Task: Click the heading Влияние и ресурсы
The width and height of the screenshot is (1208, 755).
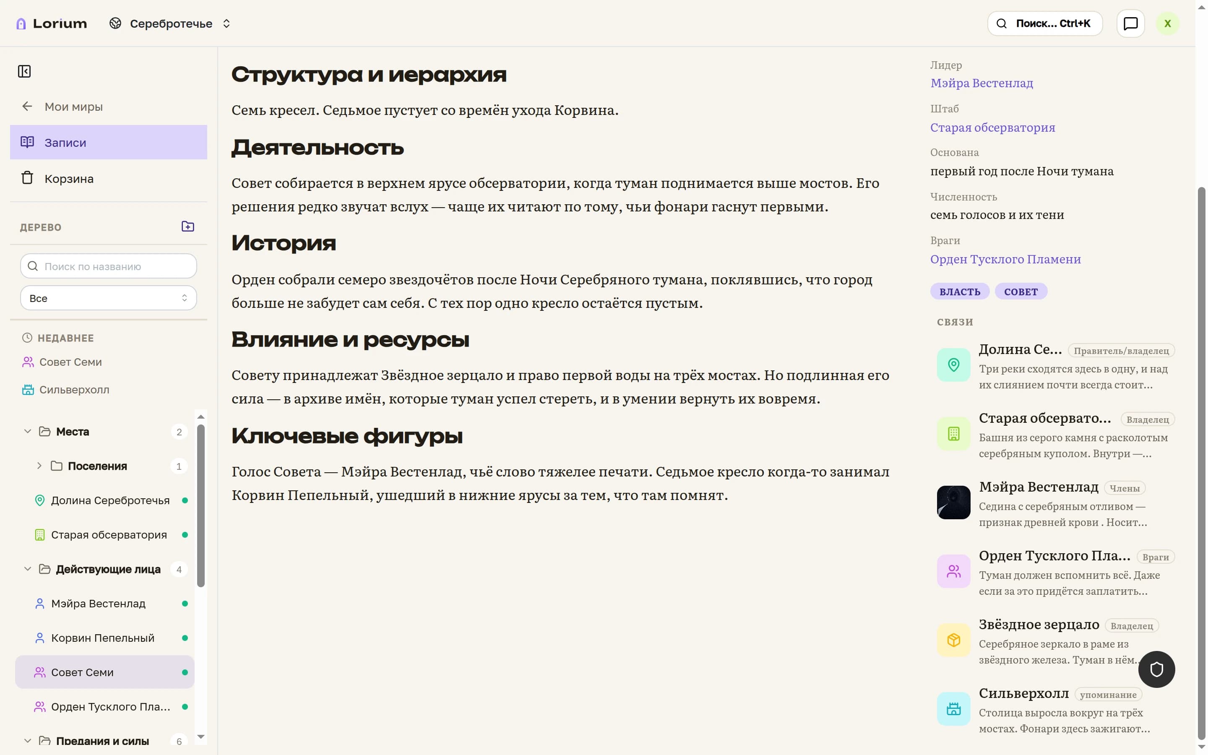Action: 350,340
